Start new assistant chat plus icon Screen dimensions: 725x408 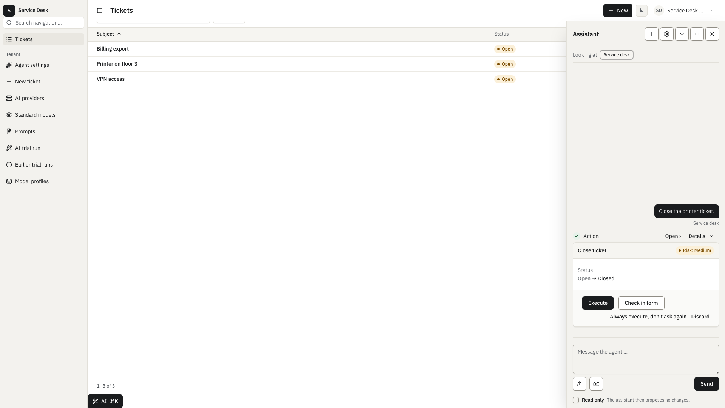[652, 34]
